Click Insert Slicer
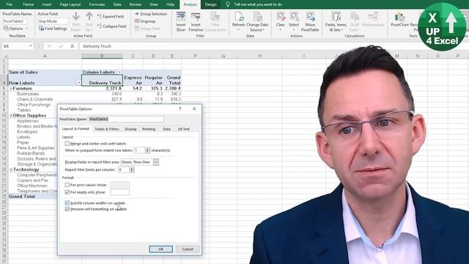469x264 pixels. tap(181, 21)
